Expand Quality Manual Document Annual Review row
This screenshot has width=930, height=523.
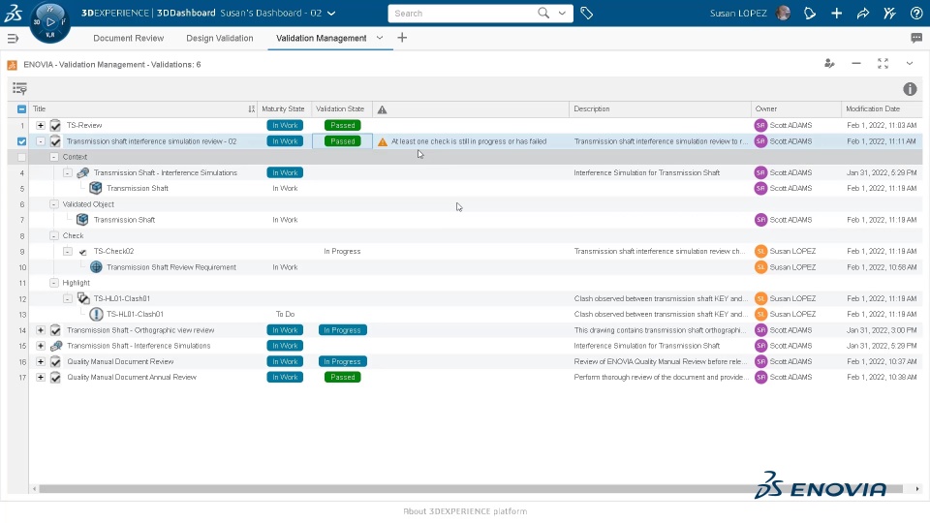(x=41, y=377)
